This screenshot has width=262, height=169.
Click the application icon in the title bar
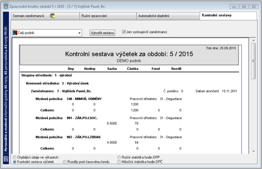click(6, 7)
